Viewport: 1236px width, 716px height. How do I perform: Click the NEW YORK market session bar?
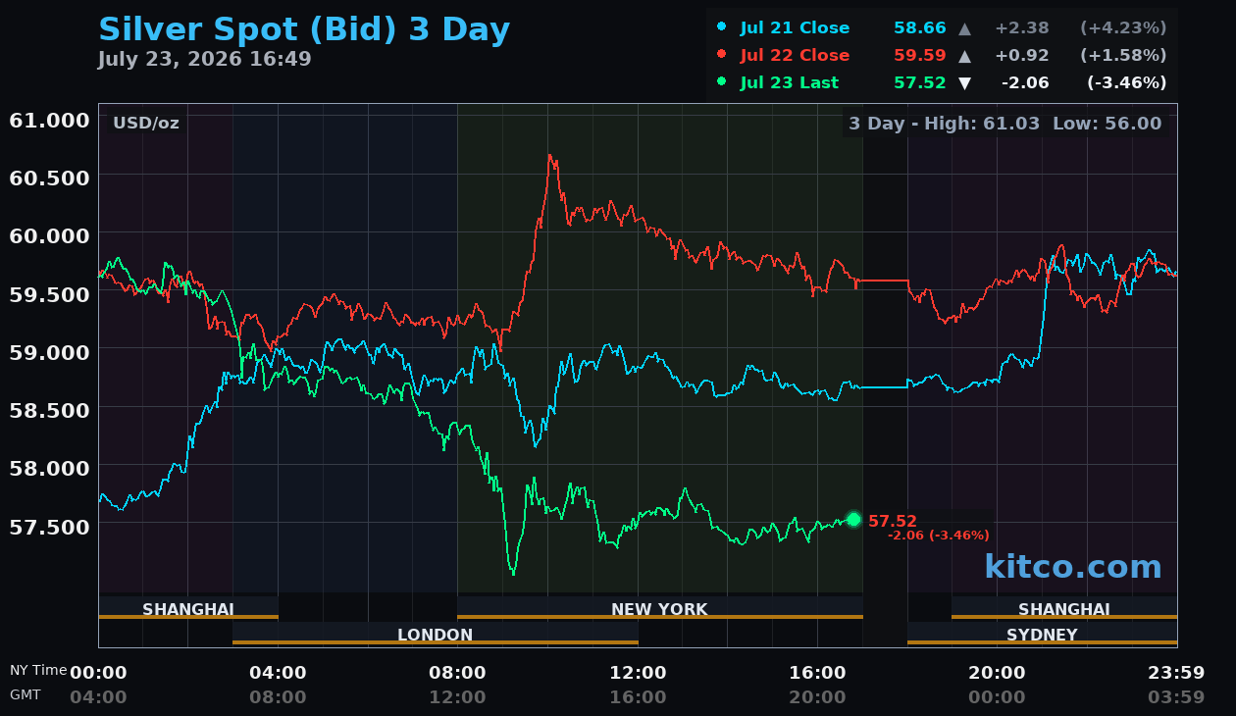click(660, 608)
